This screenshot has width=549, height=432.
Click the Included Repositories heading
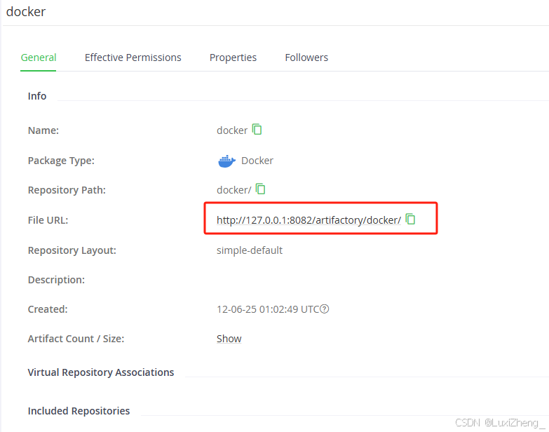(79, 411)
